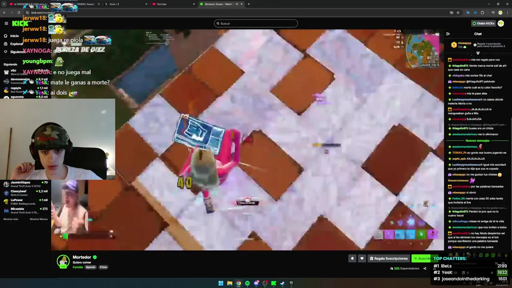Open the Kick hamburger menu
The width and height of the screenshot is (512, 288).
point(6,24)
